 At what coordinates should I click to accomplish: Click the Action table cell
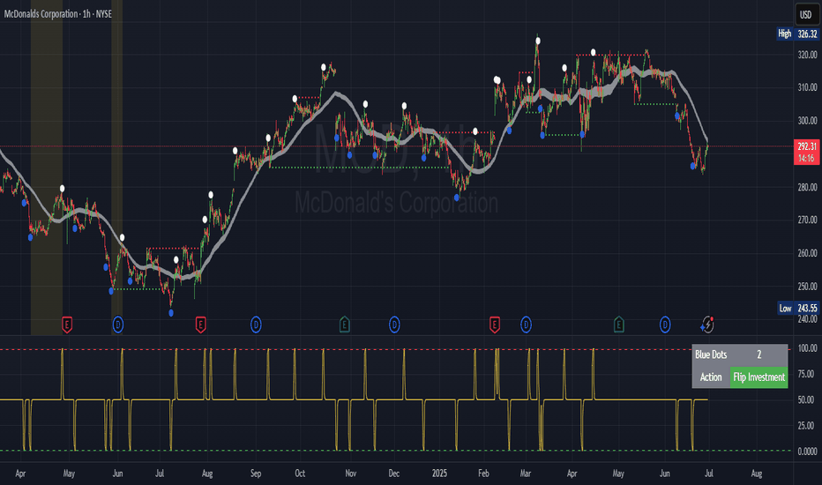coord(711,377)
